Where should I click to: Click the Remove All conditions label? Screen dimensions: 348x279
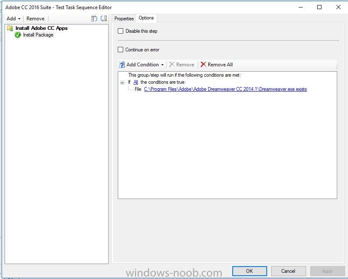(220, 65)
